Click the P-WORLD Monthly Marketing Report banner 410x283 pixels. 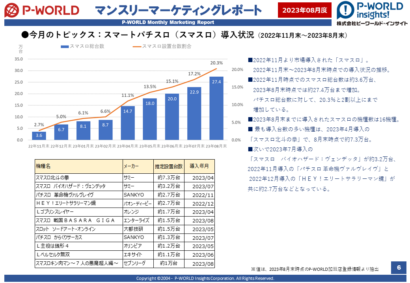[x=168, y=22]
